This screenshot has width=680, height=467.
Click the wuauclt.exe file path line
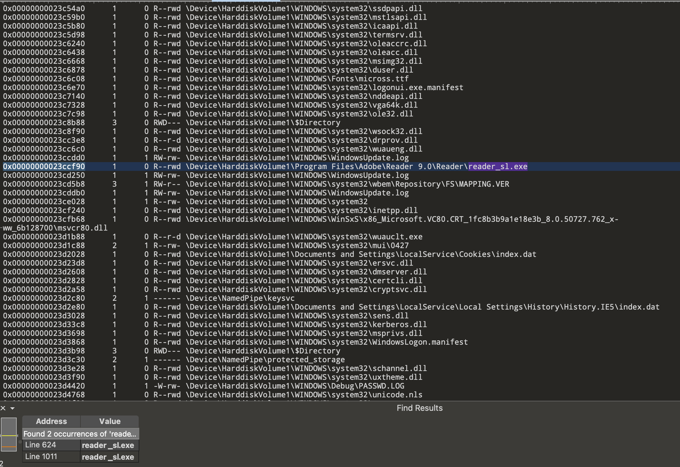point(304,237)
